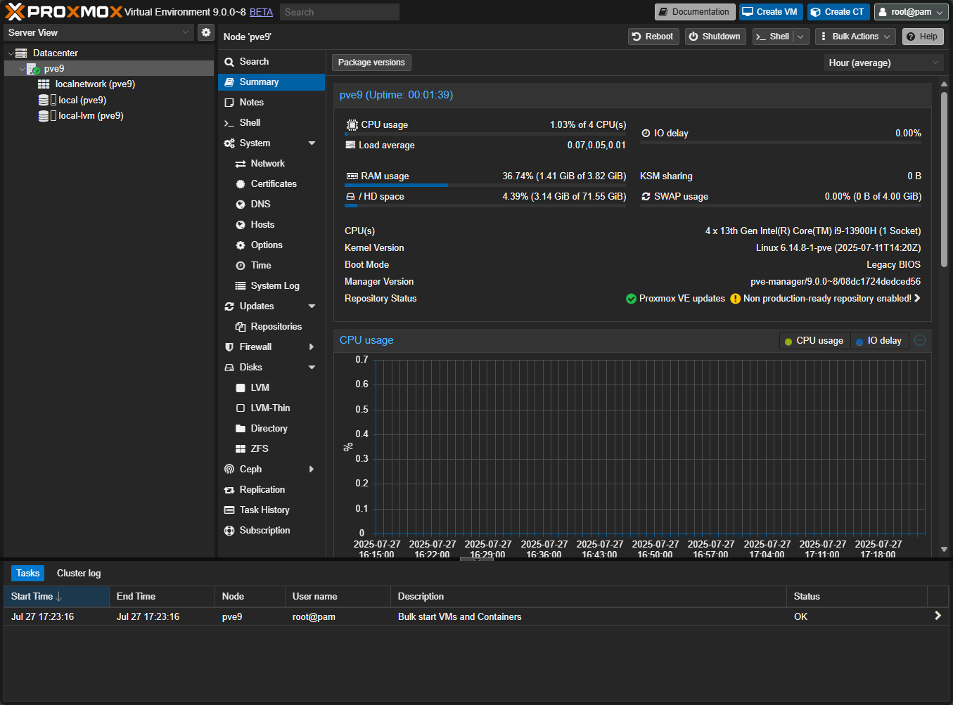Collapse the CPU usage chart panel

pos(919,340)
